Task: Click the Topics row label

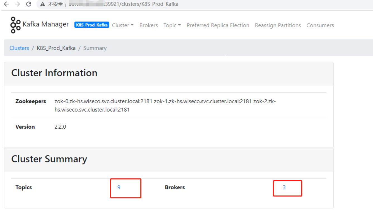Action: point(24,187)
